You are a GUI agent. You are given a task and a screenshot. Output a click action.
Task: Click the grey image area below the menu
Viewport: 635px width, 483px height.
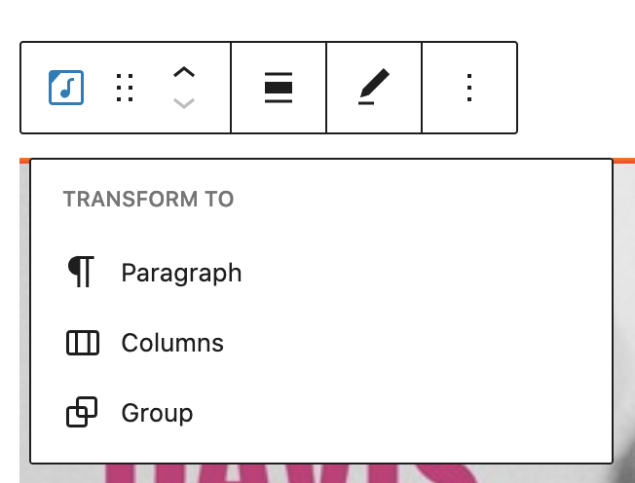pos(584,474)
